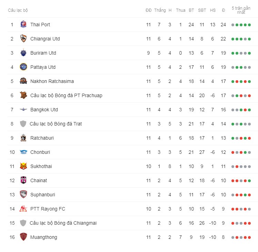Click the Bangkok Utd wings logo
Image resolution: width=258 pixels, height=252 pixels.
click(23, 109)
